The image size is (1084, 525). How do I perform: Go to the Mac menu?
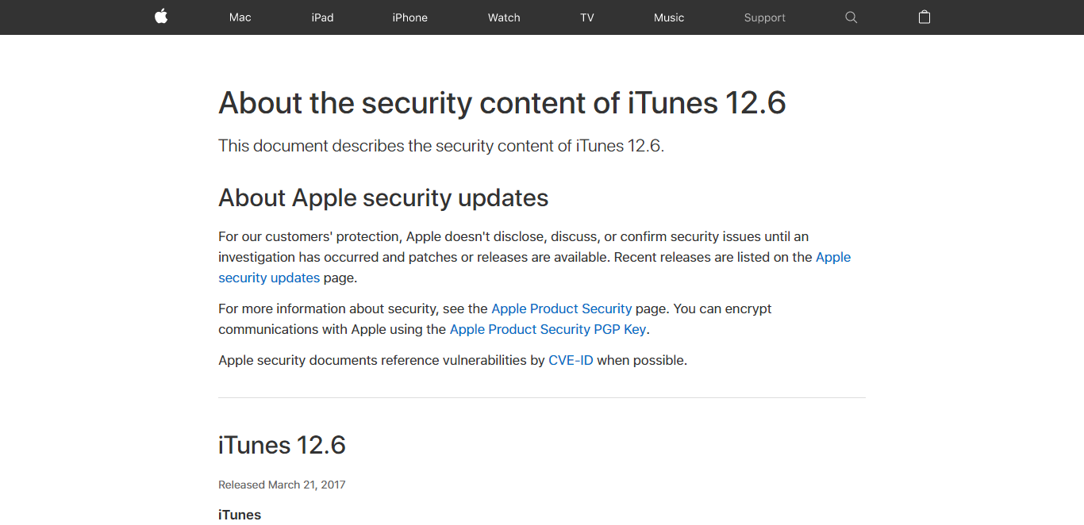point(240,17)
